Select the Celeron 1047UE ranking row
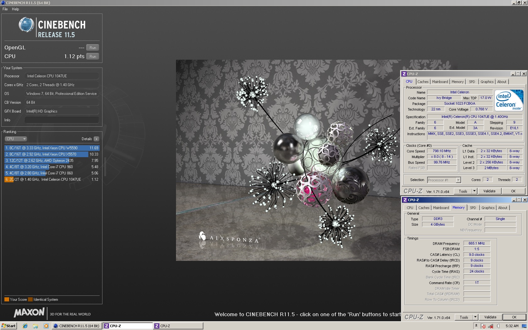This screenshot has height=330, width=528. click(52, 179)
